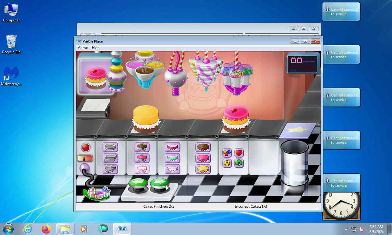Select the square cake pan shape
The width and height of the screenshot is (392, 235).
[110, 158]
